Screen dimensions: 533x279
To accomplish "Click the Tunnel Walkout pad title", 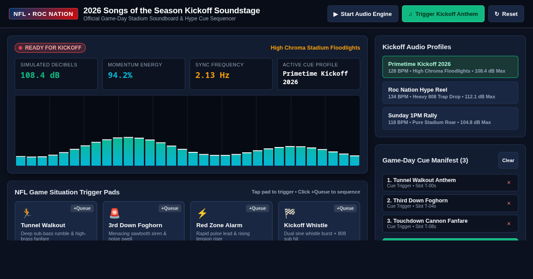I will 43,225.
